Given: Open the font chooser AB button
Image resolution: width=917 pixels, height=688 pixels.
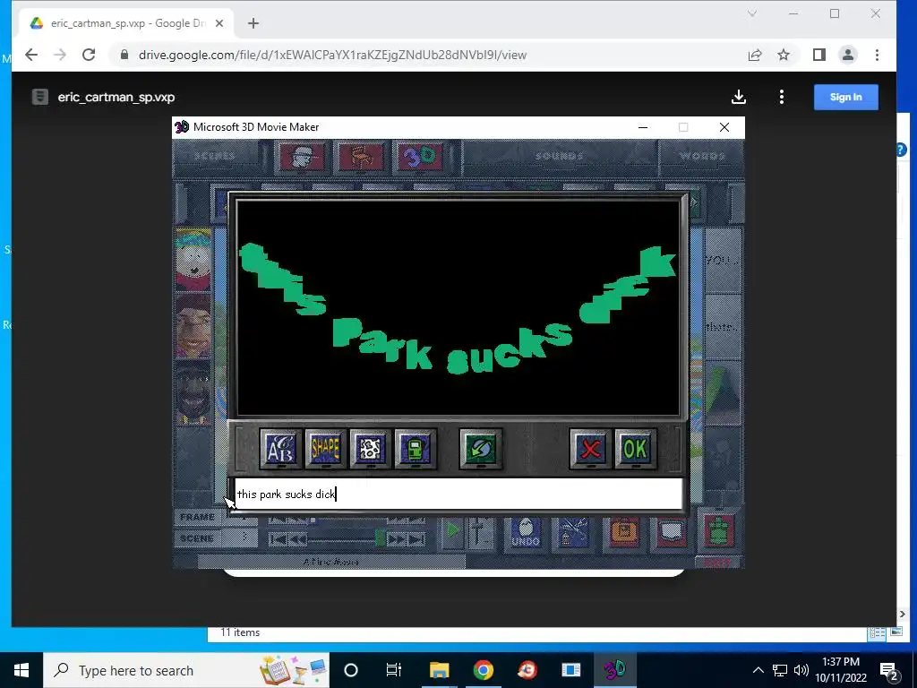Looking at the screenshot, I should click(x=280, y=449).
